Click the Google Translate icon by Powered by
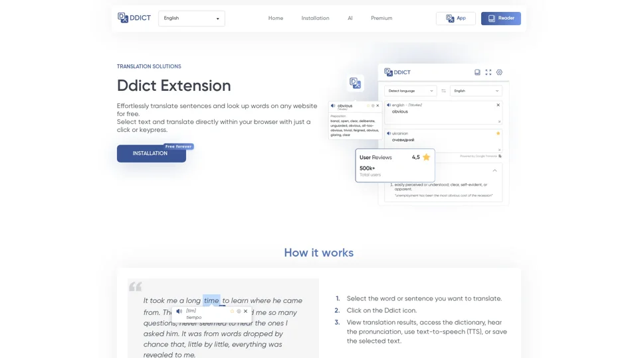This screenshot has width=638, height=358. click(500, 156)
